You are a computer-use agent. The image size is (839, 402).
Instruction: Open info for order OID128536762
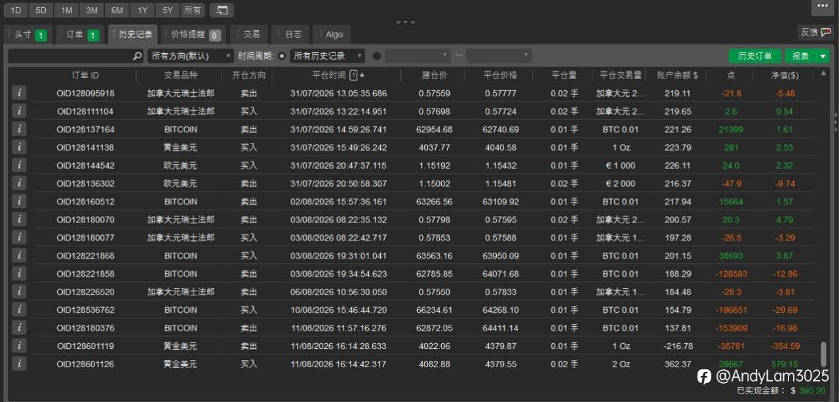click(x=19, y=310)
